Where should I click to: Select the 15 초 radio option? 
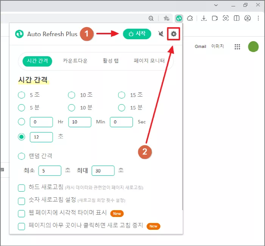click(x=122, y=95)
